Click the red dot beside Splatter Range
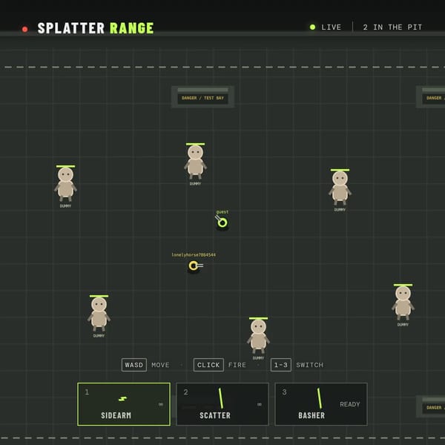Viewport: 445px width, 445px height. click(25, 29)
